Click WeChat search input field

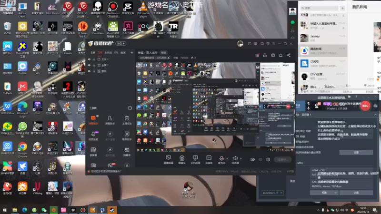(319, 8)
